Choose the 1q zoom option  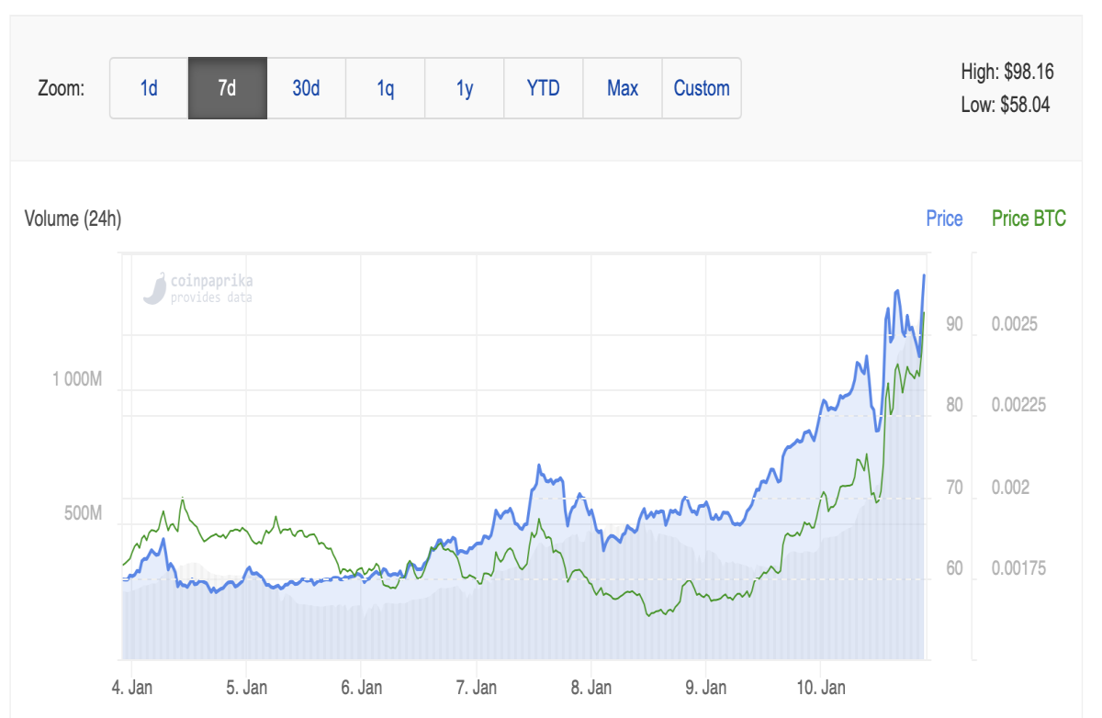tap(386, 88)
